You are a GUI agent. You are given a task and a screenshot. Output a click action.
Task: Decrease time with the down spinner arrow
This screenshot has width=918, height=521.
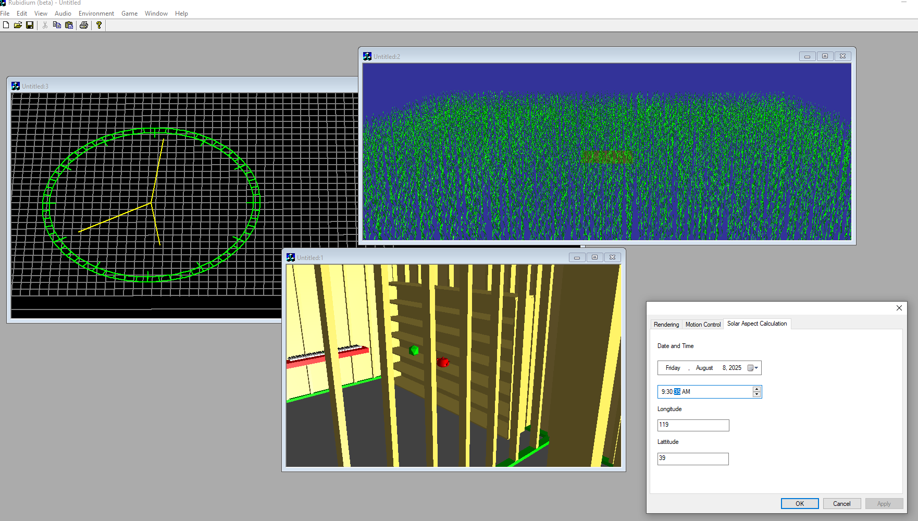[x=756, y=394]
